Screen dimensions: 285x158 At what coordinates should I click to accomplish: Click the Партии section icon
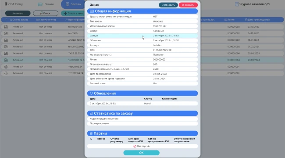91,133
